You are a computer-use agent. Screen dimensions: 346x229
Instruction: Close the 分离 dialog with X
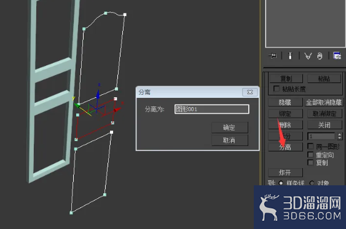coord(250,92)
